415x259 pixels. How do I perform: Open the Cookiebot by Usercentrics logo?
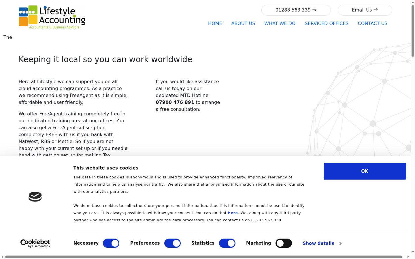click(x=35, y=243)
